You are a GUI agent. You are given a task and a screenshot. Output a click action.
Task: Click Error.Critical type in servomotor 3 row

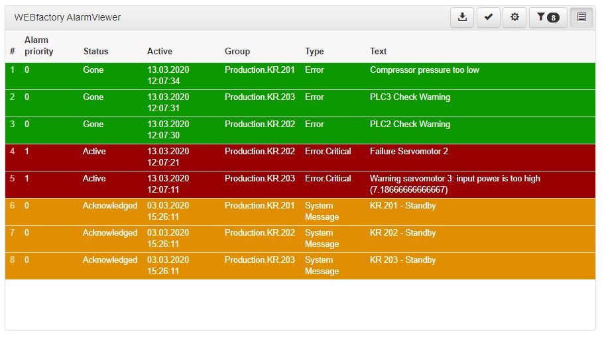(328, 178)
